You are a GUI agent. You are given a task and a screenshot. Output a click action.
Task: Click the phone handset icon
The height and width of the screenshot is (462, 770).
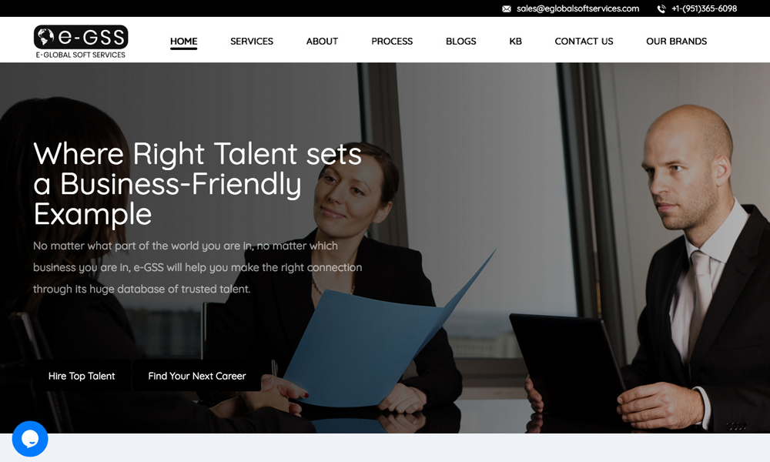click(661, 8)
